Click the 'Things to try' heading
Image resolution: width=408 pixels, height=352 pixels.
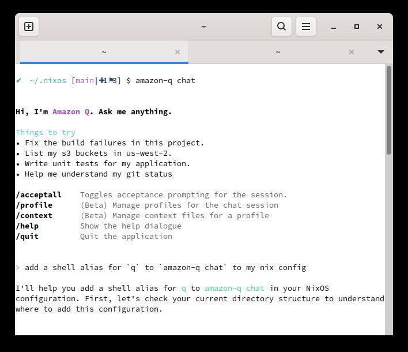[x=46, y=132]
